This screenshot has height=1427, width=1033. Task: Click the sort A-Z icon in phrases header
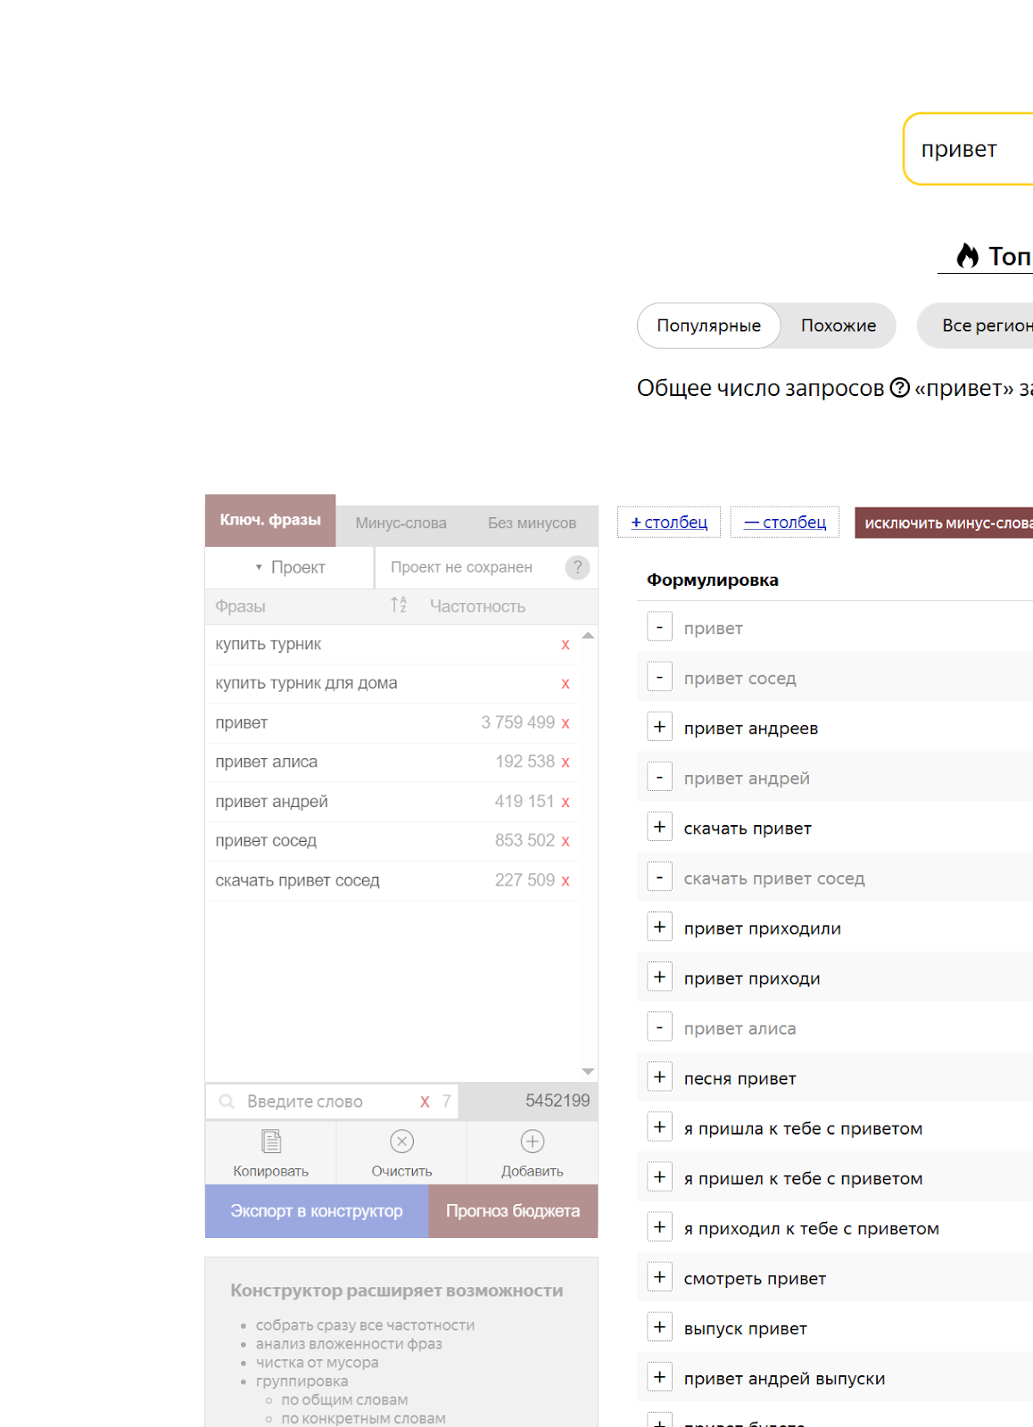pyautogui.click(x=399, y=606)
